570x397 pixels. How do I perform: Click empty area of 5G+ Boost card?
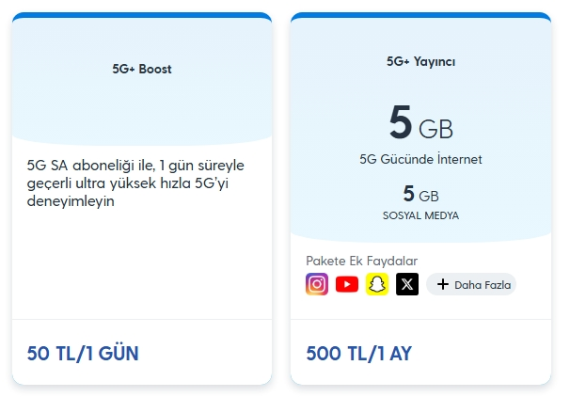point(142,265)
